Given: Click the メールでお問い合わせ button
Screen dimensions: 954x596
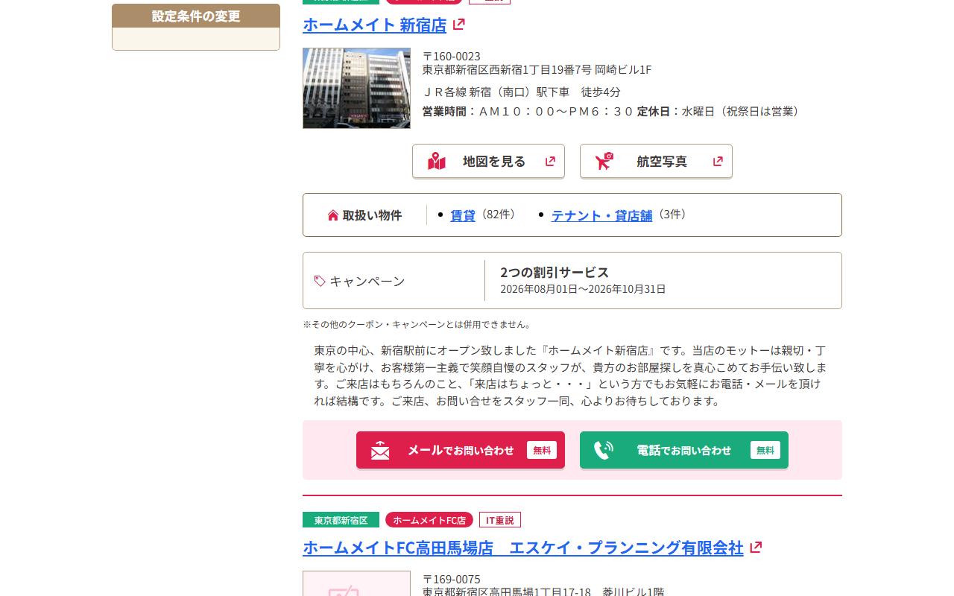Looking at the screenshot, I should (x=461, y=450).
